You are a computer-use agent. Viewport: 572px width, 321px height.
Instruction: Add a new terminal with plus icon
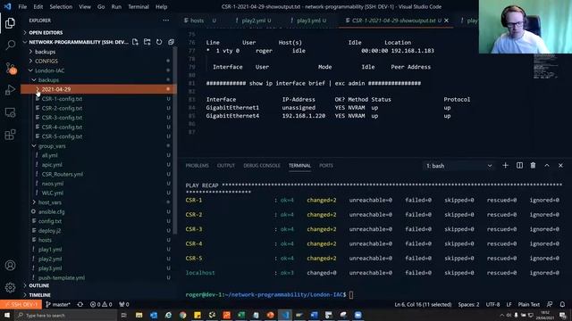(x=505, y=166)
